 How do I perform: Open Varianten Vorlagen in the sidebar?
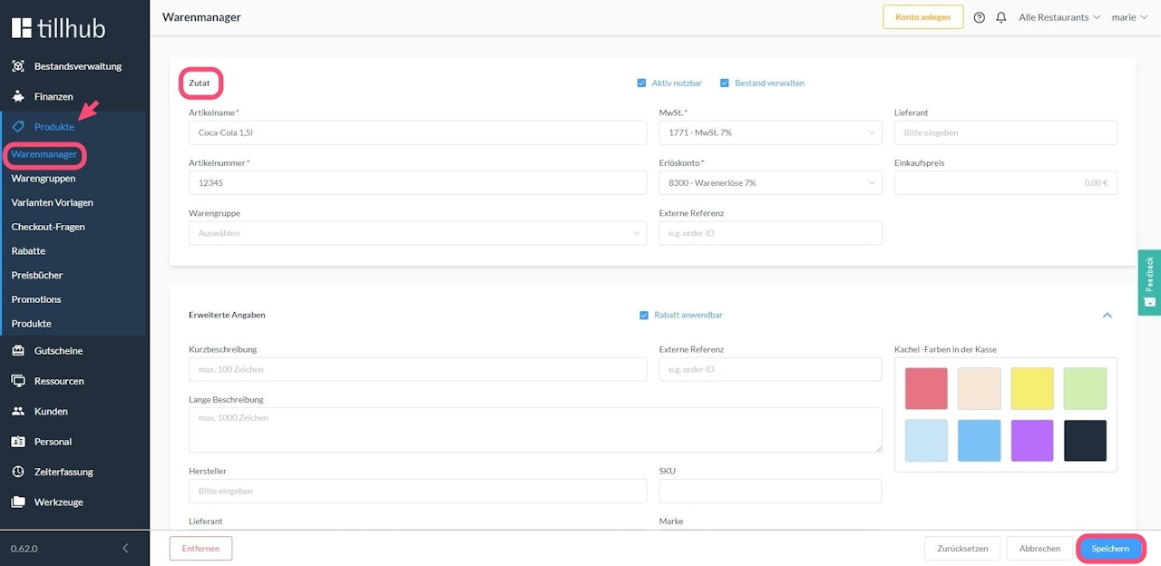pos(52,202)
